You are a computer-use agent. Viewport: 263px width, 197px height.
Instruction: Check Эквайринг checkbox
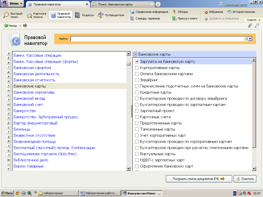(137, 80)
